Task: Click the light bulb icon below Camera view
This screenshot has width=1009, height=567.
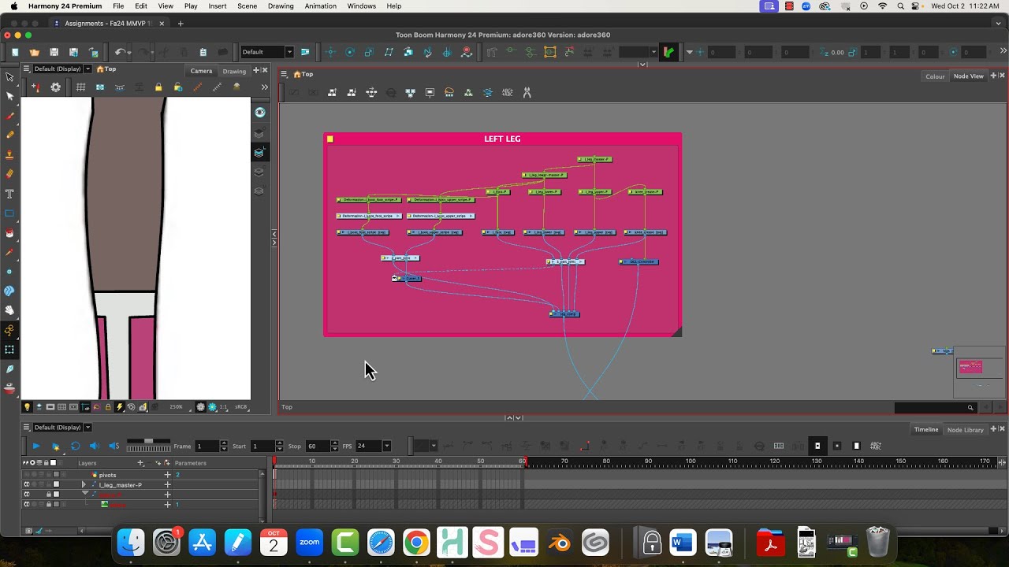Action: point(27,407)
